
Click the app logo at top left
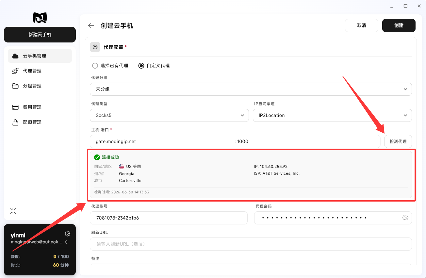[40, 18]
